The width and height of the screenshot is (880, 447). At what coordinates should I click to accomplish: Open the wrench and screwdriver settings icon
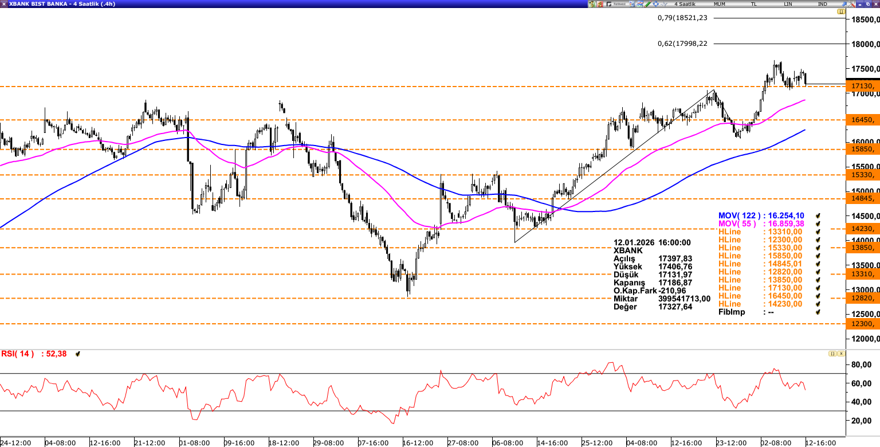(x=851, y=4)
